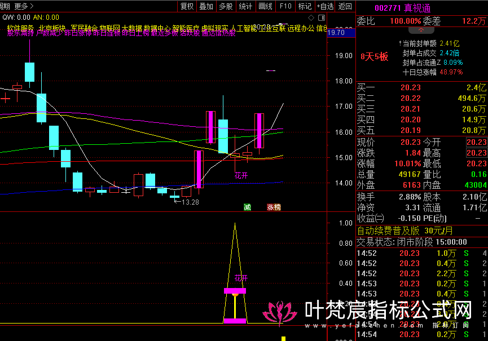Click the 1.00 indicator axis label
The height and width of the screenshot is (341, 488).
coord(345,223)
